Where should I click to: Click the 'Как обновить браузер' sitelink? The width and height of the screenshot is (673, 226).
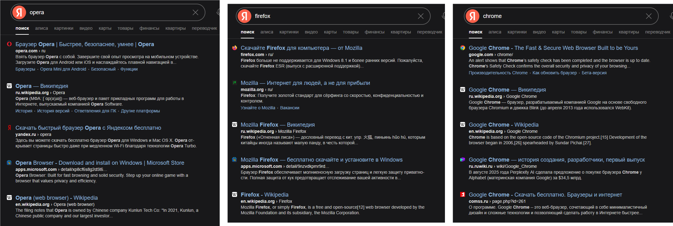click(x=555, y=73)
